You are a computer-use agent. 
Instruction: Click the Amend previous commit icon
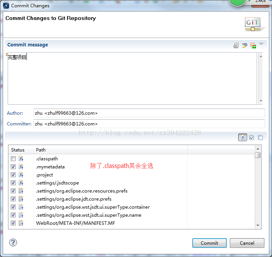[x=236, y=46]
